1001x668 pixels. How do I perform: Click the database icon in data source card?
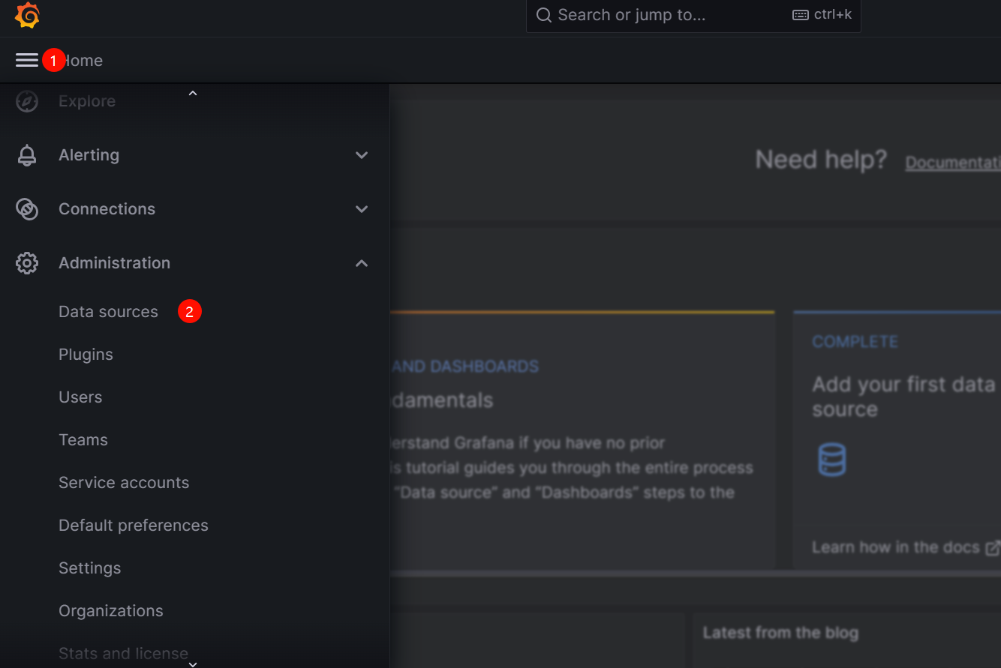(831, 460)
